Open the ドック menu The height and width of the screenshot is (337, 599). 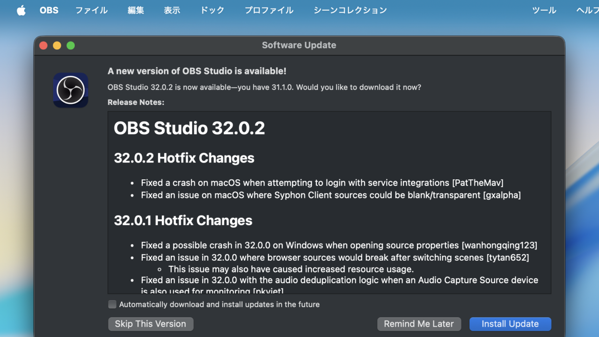coord(212,10)
